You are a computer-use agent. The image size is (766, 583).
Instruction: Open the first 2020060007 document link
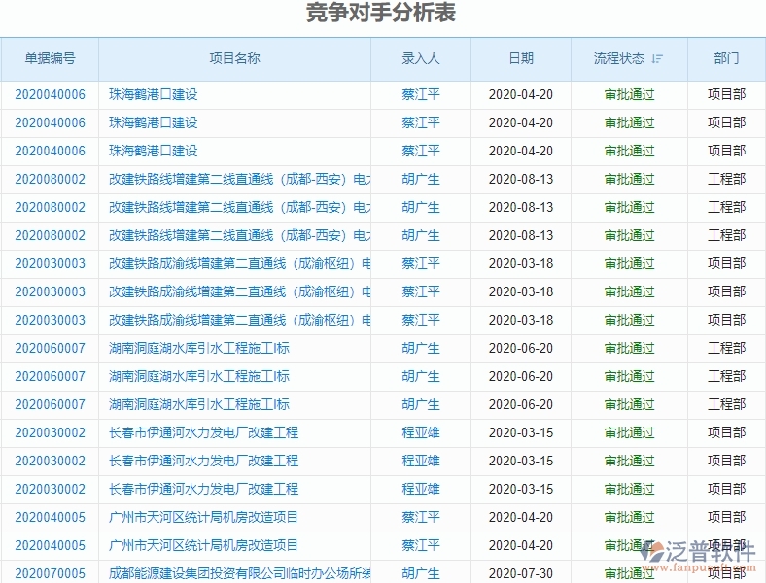[50, 348]
